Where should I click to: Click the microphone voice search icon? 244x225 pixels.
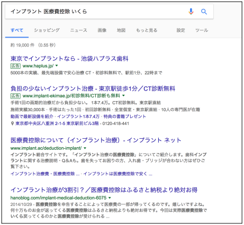191,12
